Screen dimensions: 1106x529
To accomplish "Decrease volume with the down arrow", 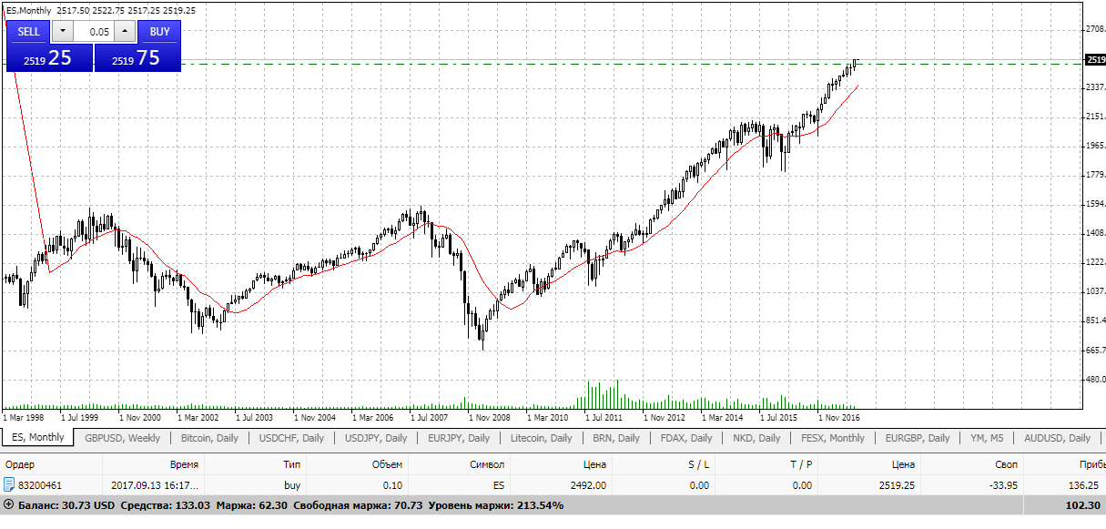I will 61,31.
